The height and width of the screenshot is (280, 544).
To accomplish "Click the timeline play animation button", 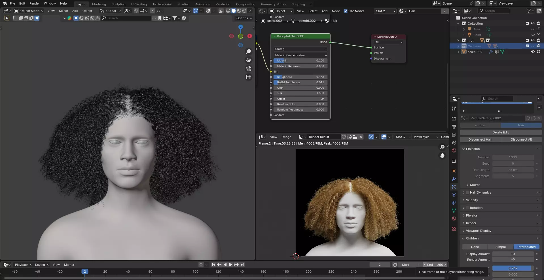I will pyautogui.click(x=230, y=265).
